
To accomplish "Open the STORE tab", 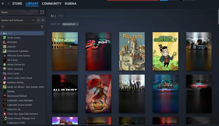I will 17,3.
